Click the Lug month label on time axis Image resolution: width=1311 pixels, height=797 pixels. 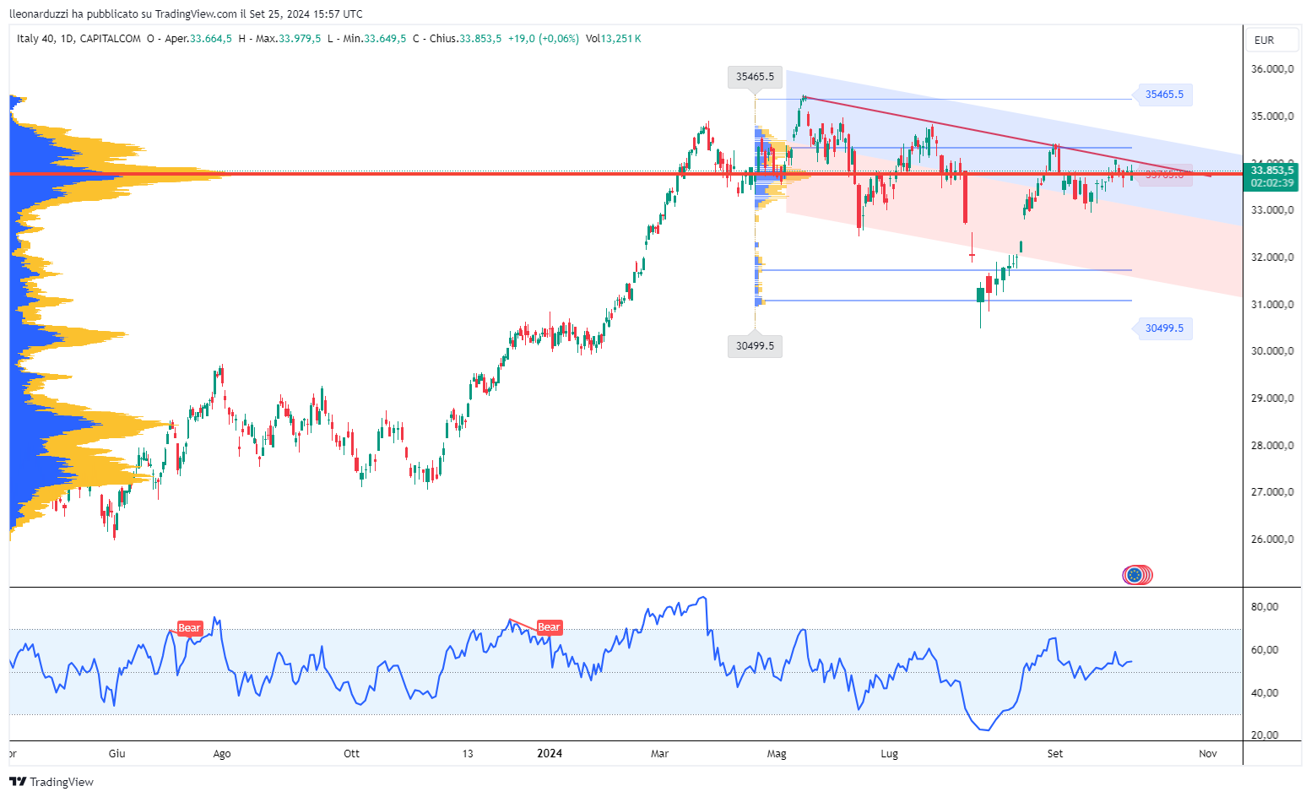pyautogui.click(x=890, y=754)
